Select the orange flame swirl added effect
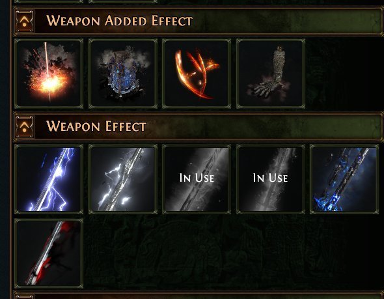Viewport: 384px width, 299px height. [x=197, y=74]
